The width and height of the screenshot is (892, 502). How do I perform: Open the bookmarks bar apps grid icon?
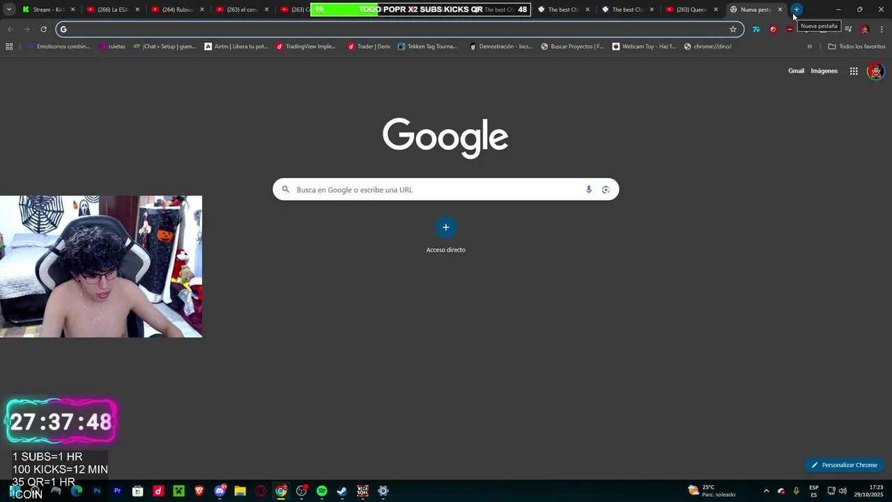pyautogui.click(x=9, y=47)
